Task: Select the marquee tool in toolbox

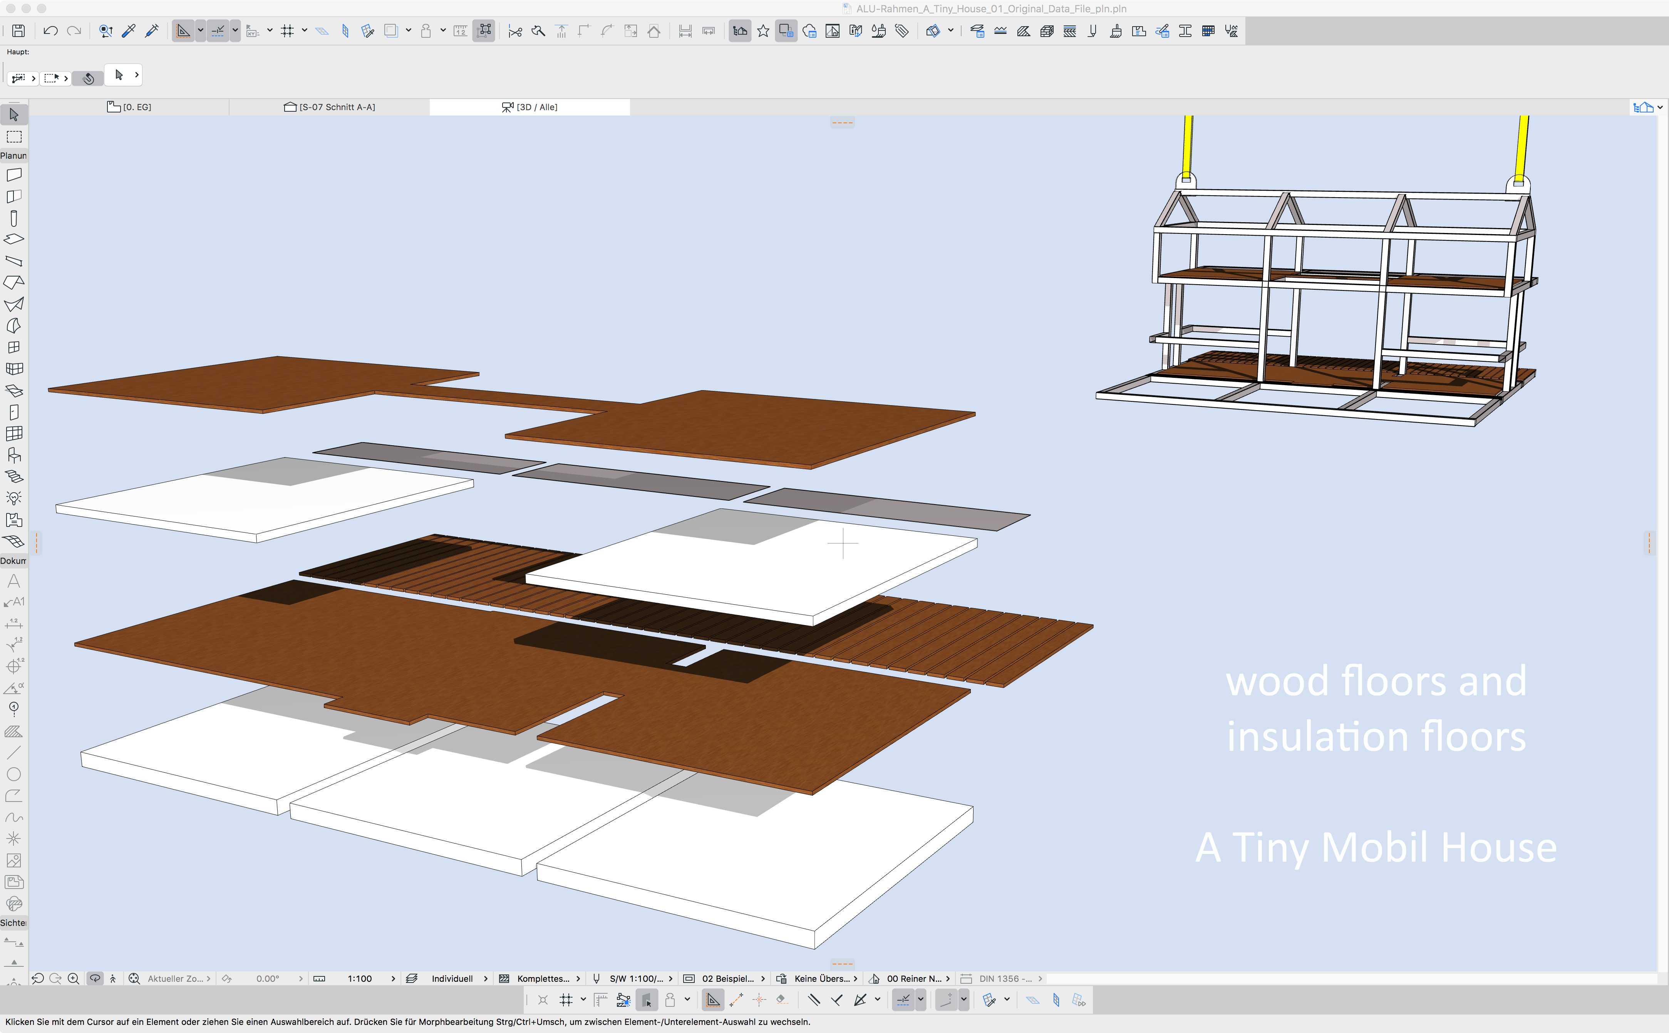Action: pyautogui.click(x=13, y=137)
